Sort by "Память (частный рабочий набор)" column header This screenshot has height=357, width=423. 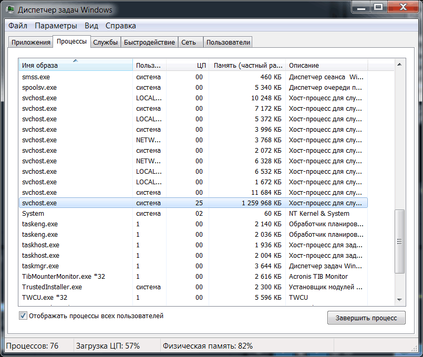[247, 65]
